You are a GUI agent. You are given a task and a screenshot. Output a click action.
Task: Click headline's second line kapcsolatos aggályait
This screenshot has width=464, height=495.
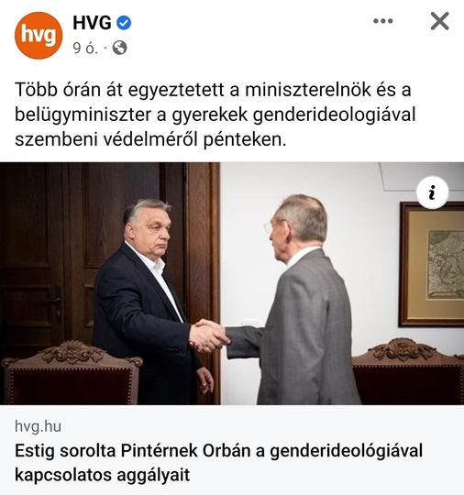[103, 475]
